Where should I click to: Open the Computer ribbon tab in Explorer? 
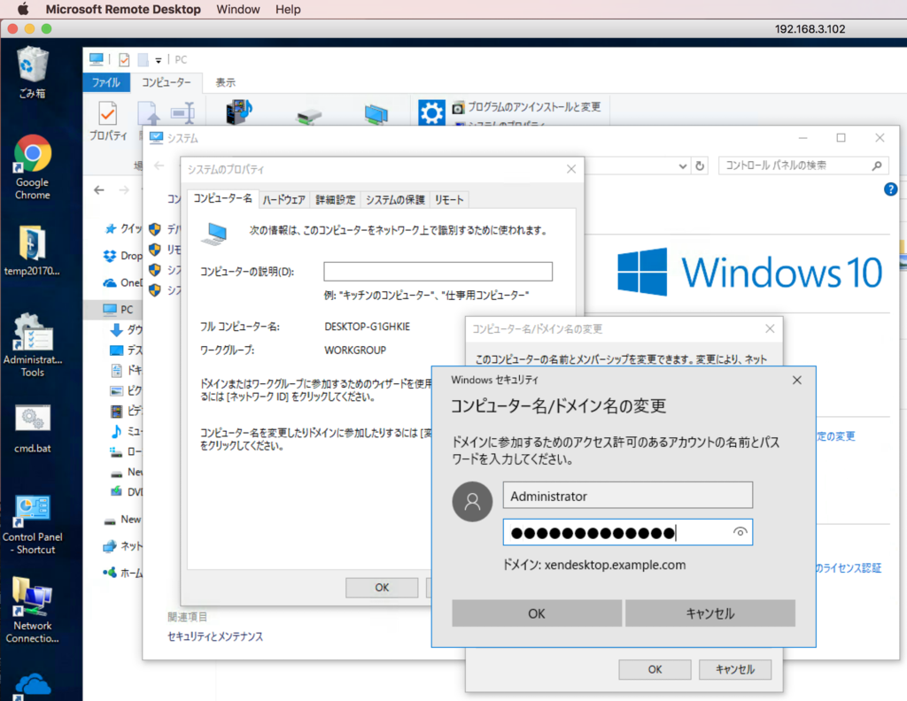[x=166, y=82]
